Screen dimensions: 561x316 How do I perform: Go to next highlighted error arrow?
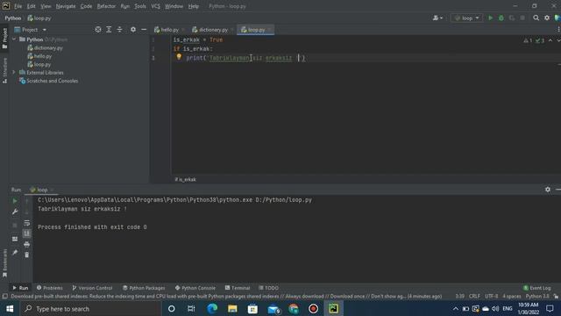point(558,40)
